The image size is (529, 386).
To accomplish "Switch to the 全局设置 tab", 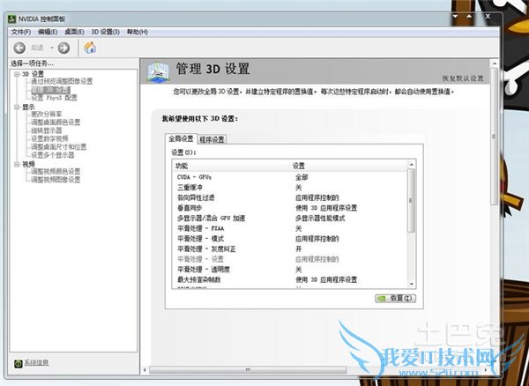I will (x=181, y=138).
